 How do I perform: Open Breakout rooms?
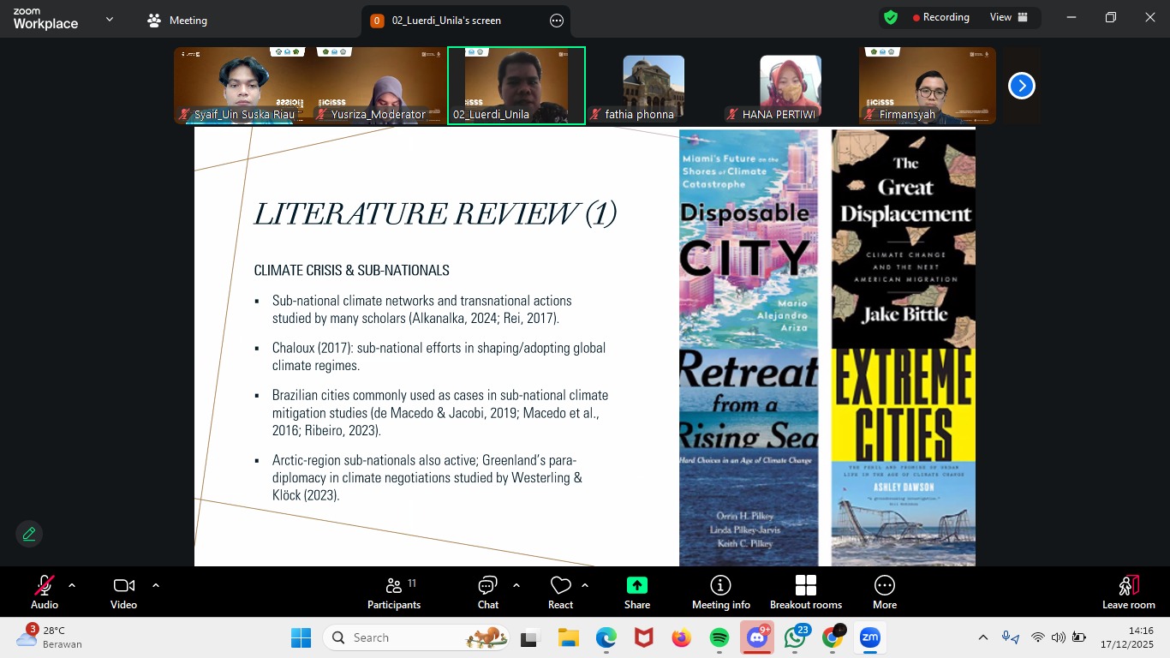tap(806, 592)
